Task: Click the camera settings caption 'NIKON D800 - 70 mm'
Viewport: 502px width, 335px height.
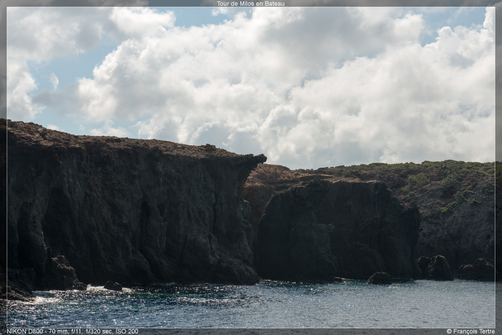Action: (x=37, y=331)
